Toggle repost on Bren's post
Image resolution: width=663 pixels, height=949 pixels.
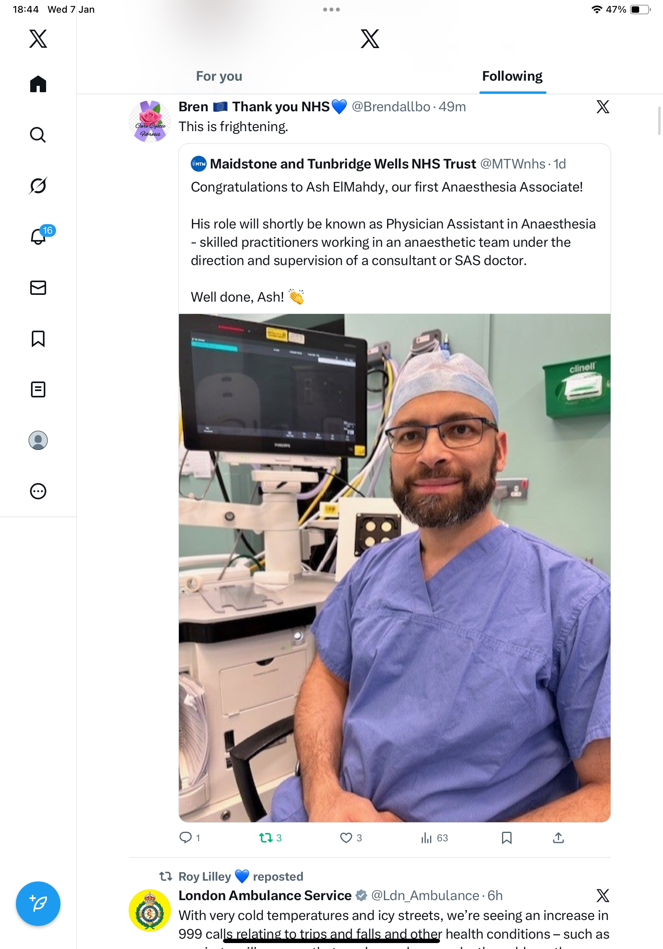266,838
